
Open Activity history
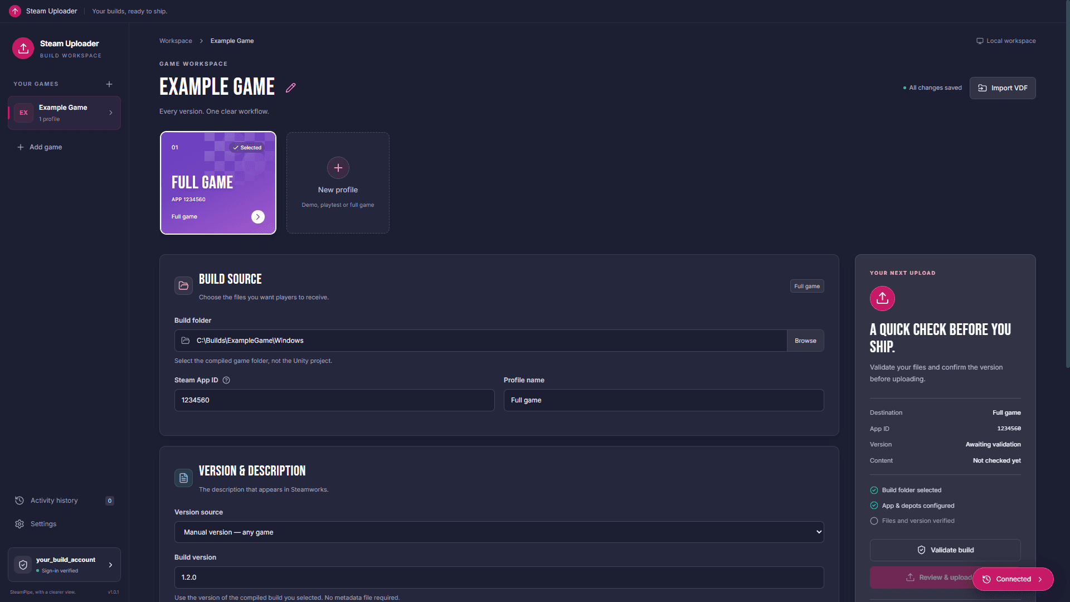coord(64,501)
